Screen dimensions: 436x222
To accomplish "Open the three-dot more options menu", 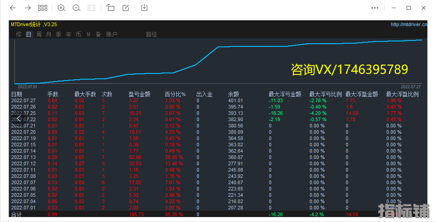I will [375, 8].
